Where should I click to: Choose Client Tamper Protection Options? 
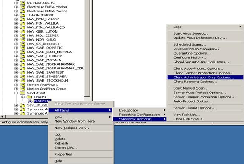tap(205, 73)
